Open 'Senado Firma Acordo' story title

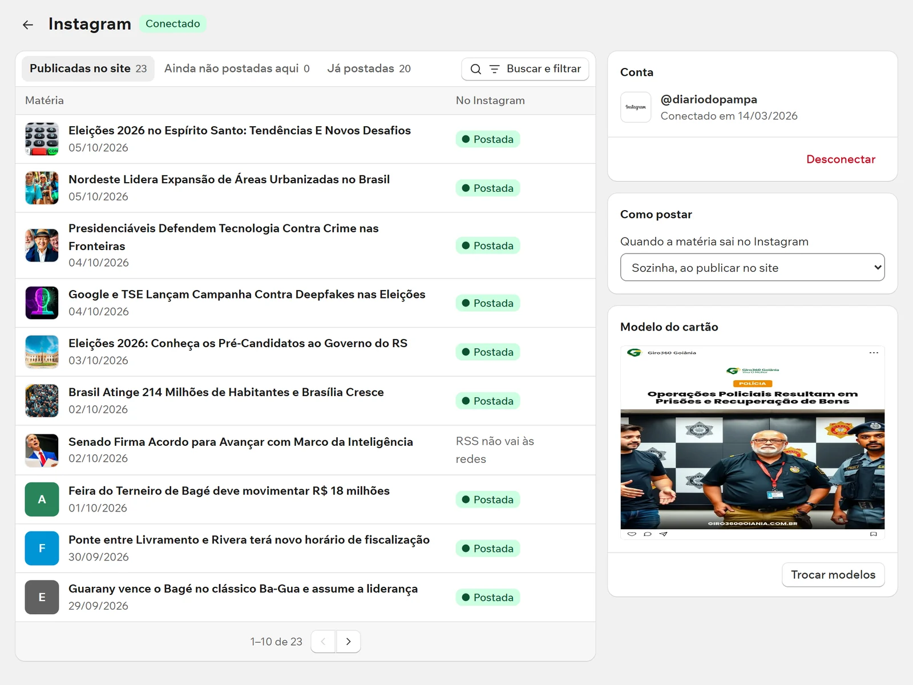coord(241,442)
